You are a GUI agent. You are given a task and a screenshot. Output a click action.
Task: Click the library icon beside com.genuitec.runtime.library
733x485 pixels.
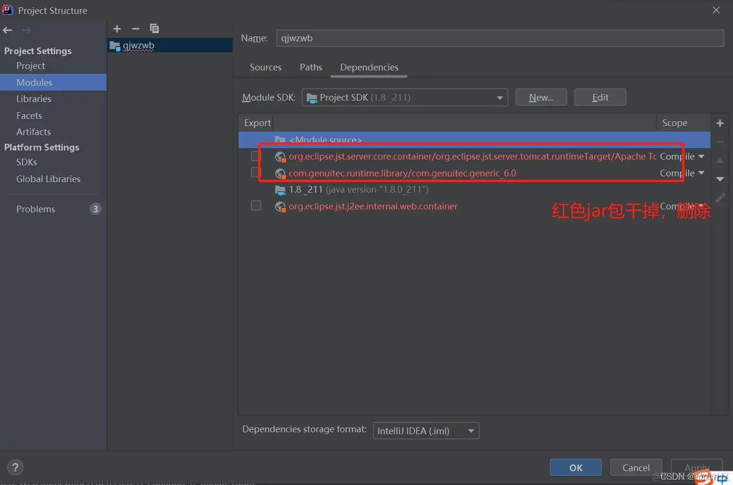click(280, 173)
